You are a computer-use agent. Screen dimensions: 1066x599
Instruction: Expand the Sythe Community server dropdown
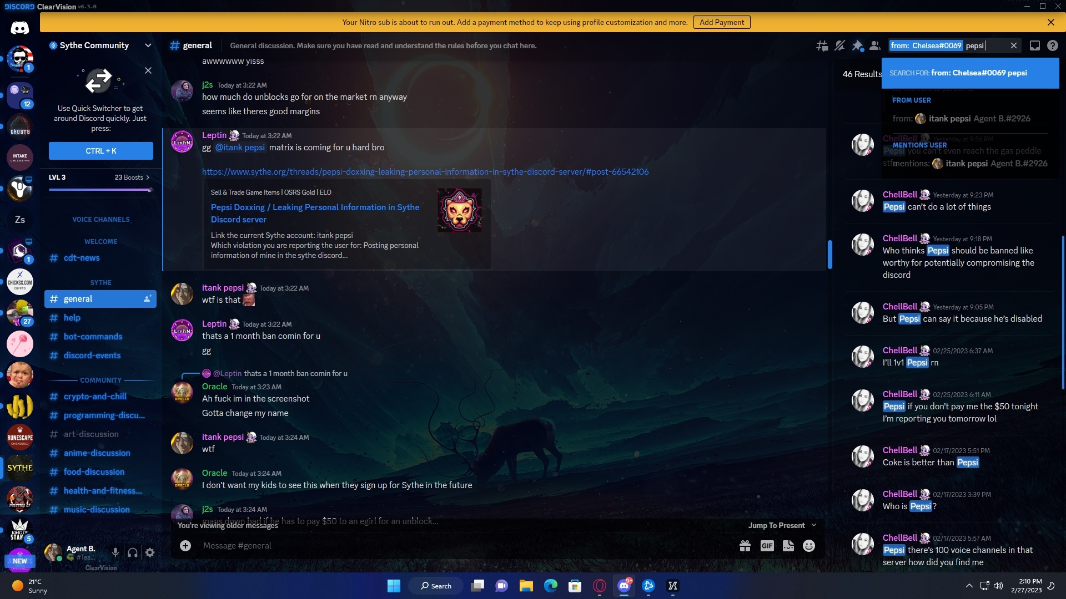pos(148,45)
